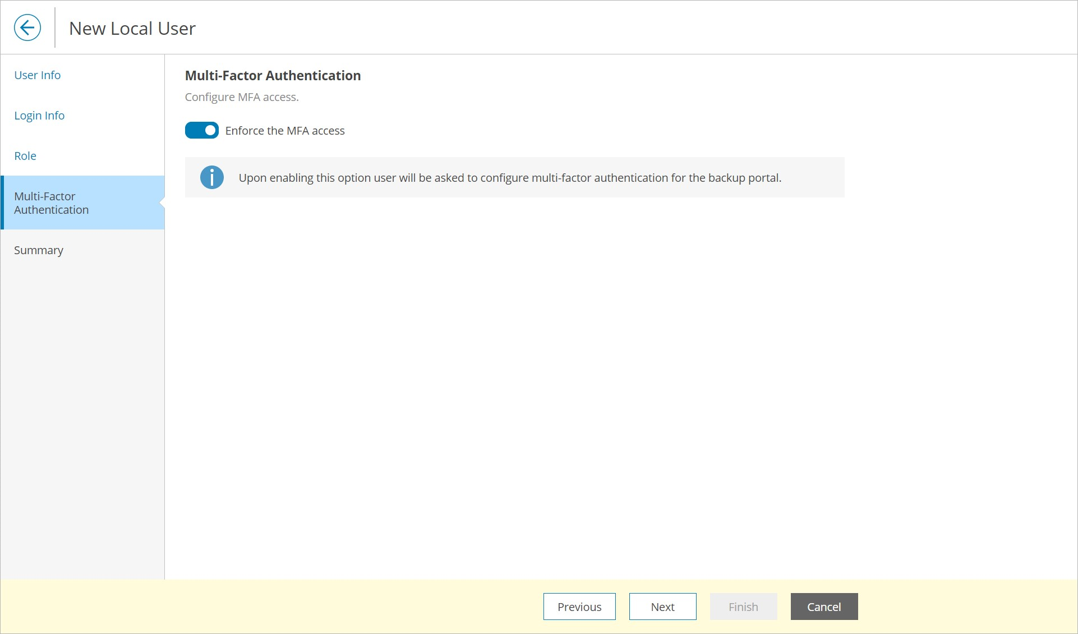Jump to the Summary step
Image resolution: width=1078 pixels, height=634 pixels.
click(x=39, y=250)
